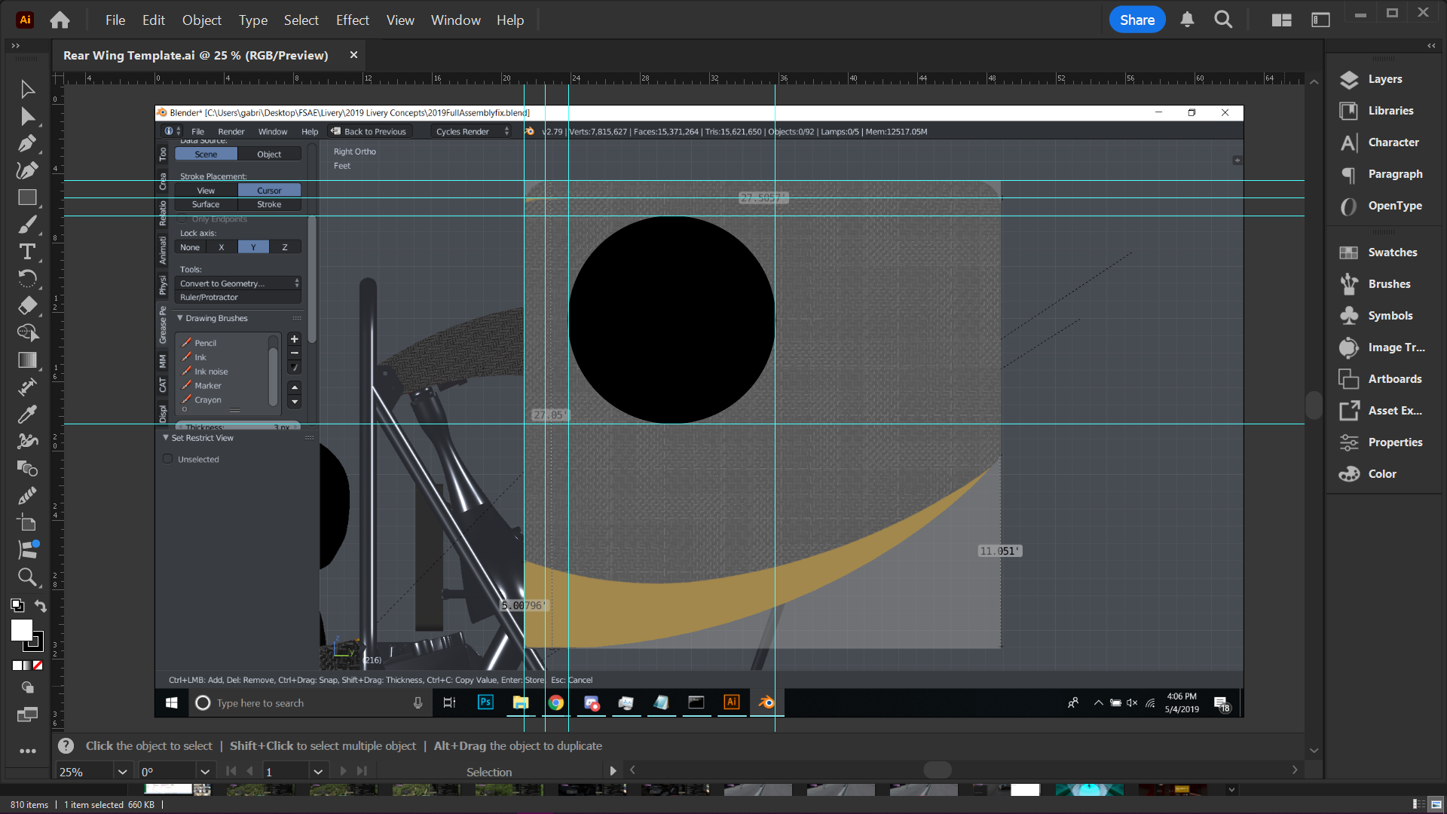This screenshot has width=1447, height=814.
Task: Select the Zoom tool in toolbar
Action: 27,577
